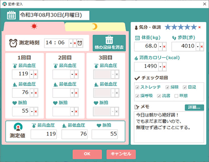Click the 1回目 最高血圧 input showing 119
Image resolution: width=209 pixels, height=162 pixels.
point(21,74)
